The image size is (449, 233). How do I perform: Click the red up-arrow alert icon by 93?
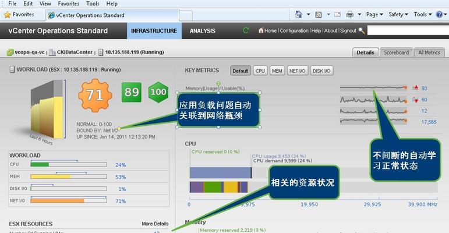[x=415, y=88]
